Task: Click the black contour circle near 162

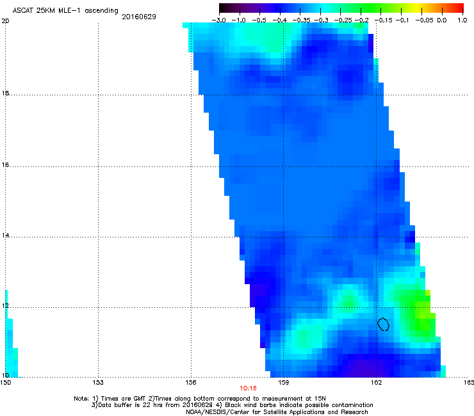Action: tap(383, 324)
